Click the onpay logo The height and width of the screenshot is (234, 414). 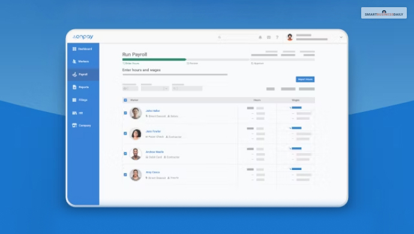coord(83,37)
